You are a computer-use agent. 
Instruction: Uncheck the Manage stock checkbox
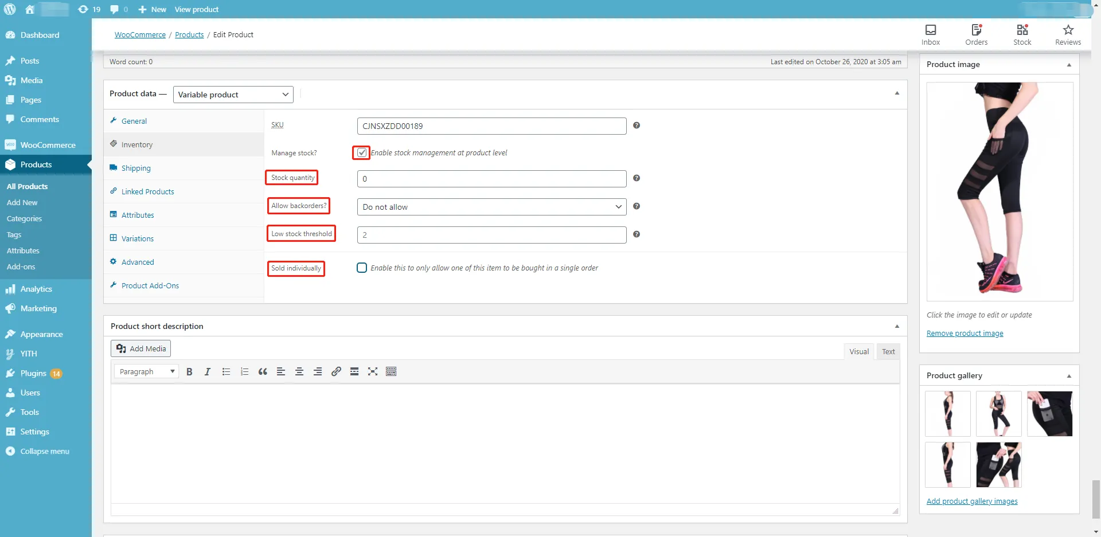click(362, 153)
